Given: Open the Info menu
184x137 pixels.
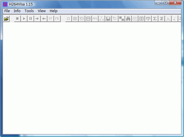Looking at the screenshot, I should click(17, 11).
